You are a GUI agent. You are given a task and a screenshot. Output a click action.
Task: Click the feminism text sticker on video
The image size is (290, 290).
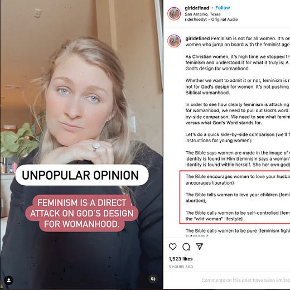[82, 213]
